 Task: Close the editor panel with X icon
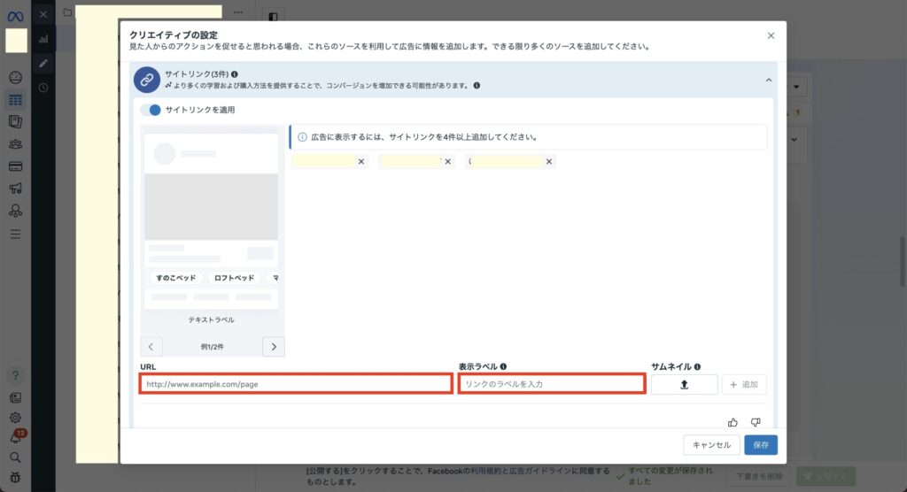tap(43, 14)
